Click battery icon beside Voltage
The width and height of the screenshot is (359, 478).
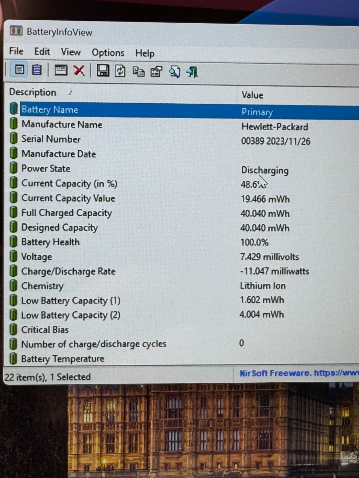(13, 256)
